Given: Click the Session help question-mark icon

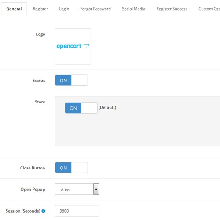Looking at the screenshot, I should (x=44, y=211).
